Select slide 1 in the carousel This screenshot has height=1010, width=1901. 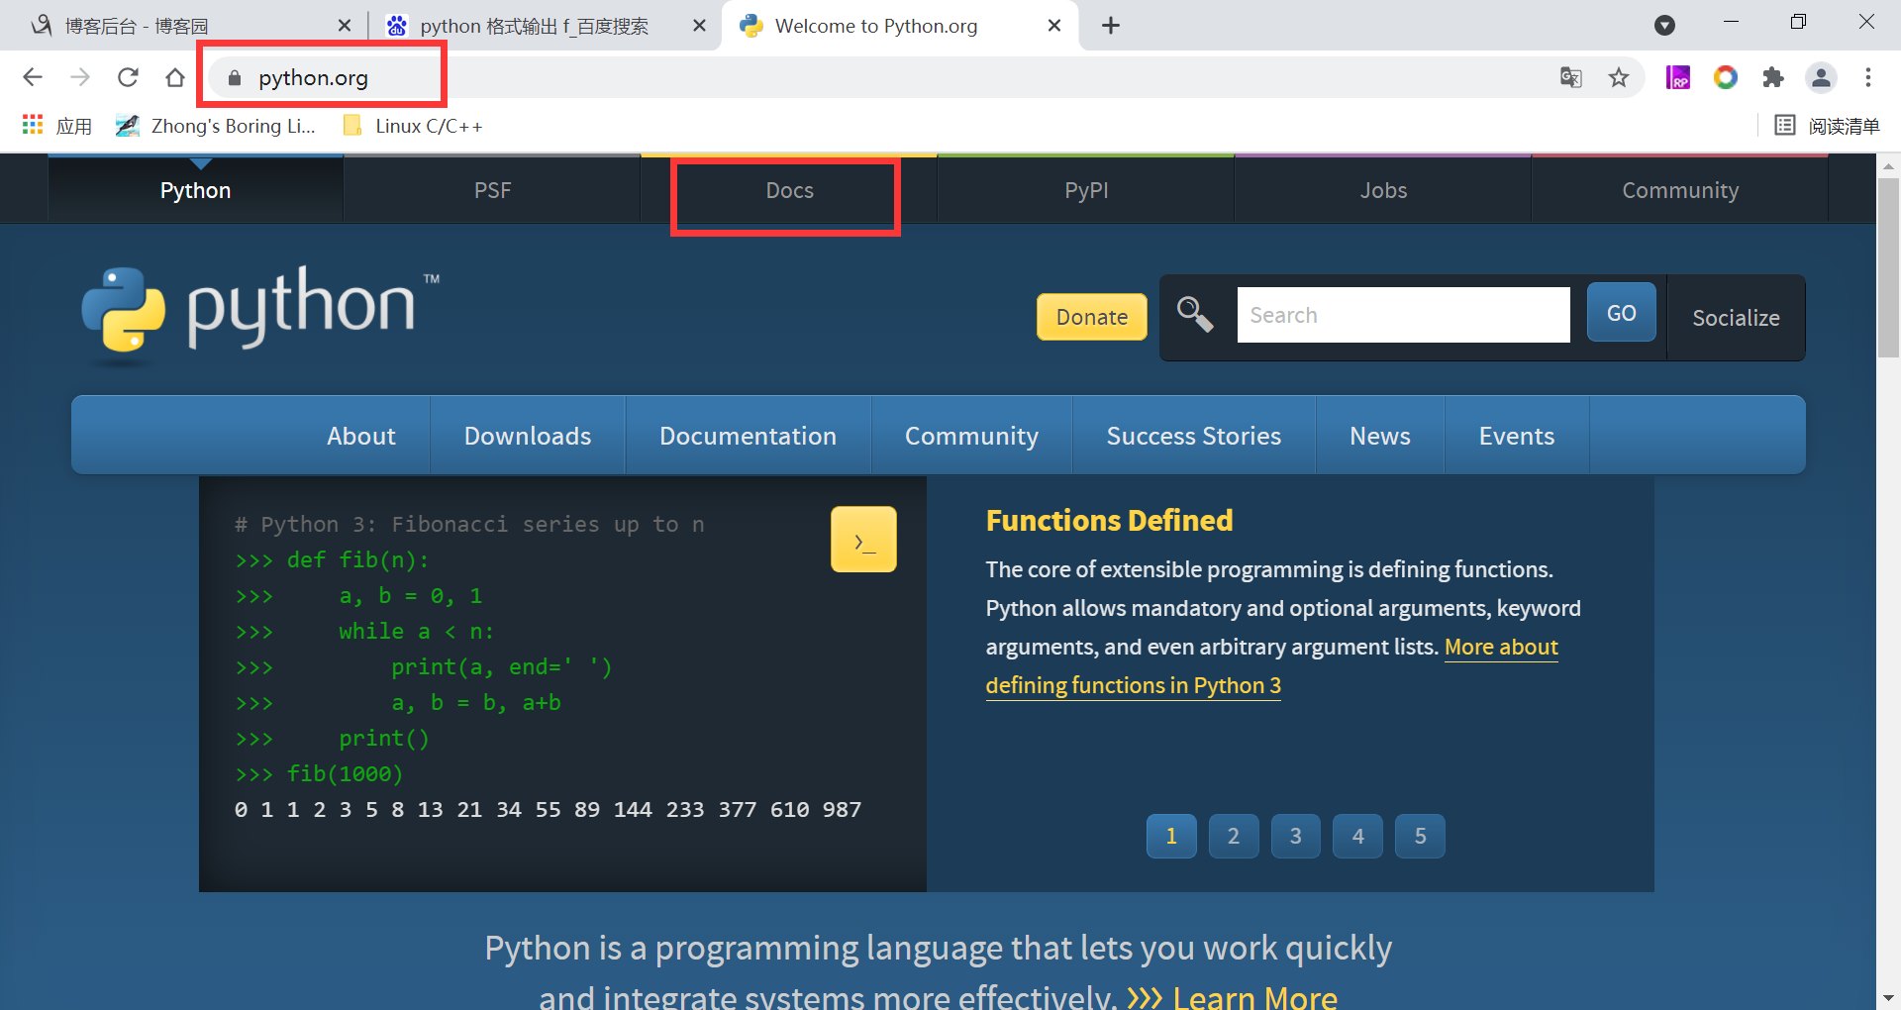[x=1171, y=836]
